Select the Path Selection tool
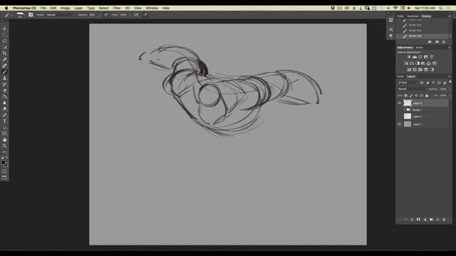Viewport: 456px width, 256px height. point(4,127)
